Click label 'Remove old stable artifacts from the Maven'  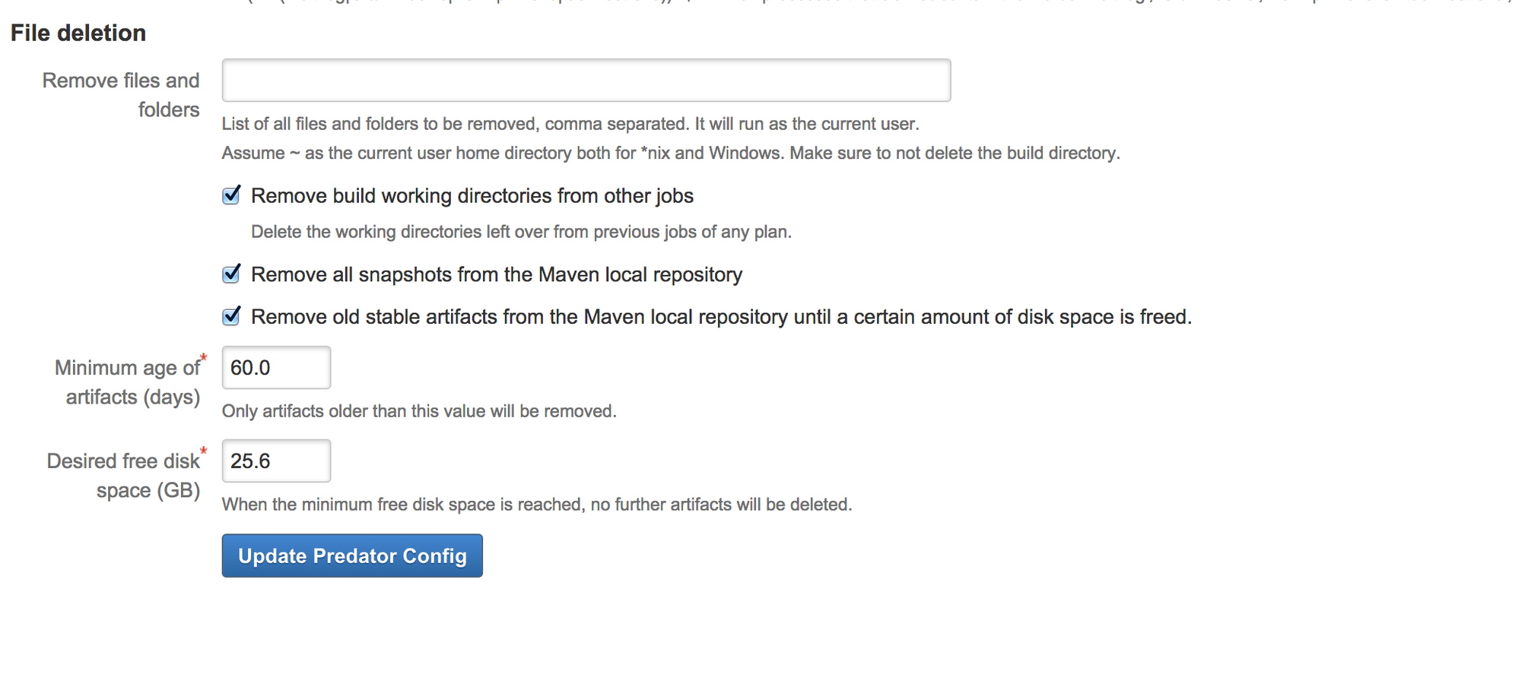click(x=722, y=317)
